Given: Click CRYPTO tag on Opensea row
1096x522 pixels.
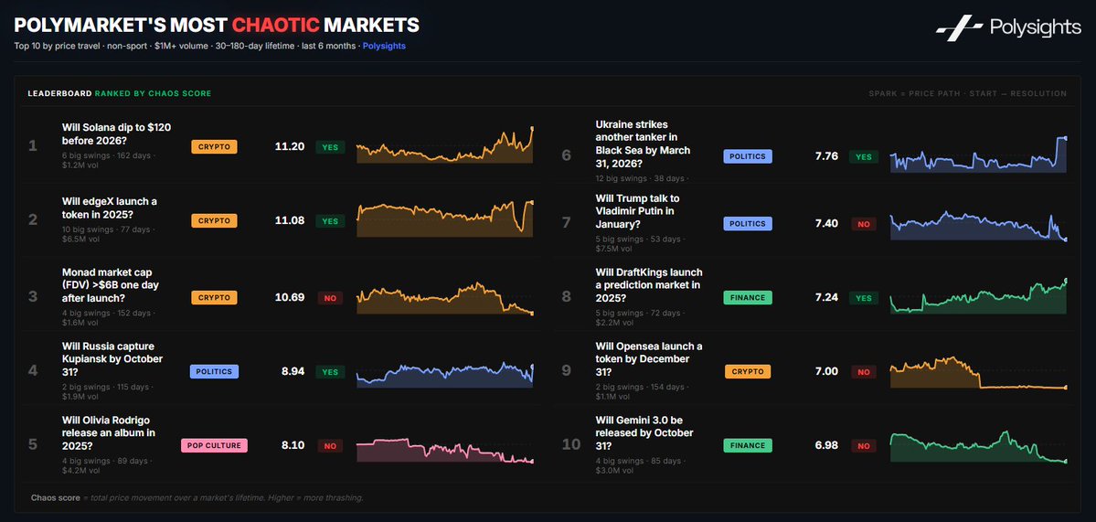Looking at the screenshot, I should [x=748, y=372].
